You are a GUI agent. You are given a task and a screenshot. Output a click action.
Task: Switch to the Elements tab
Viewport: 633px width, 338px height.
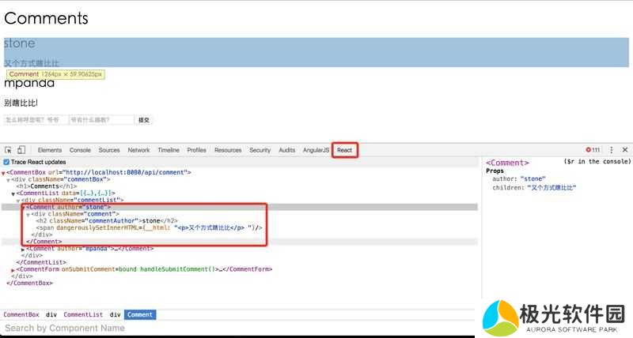point(49,150)
